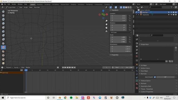Switch perspective/orthographic grid icon in viewport
The width and height of the screenshot is (178, 100).
106,31
